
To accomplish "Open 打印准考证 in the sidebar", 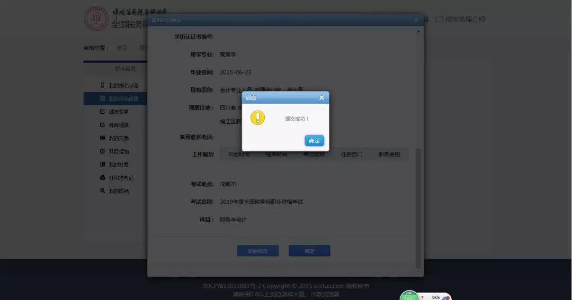I will 121,178.
